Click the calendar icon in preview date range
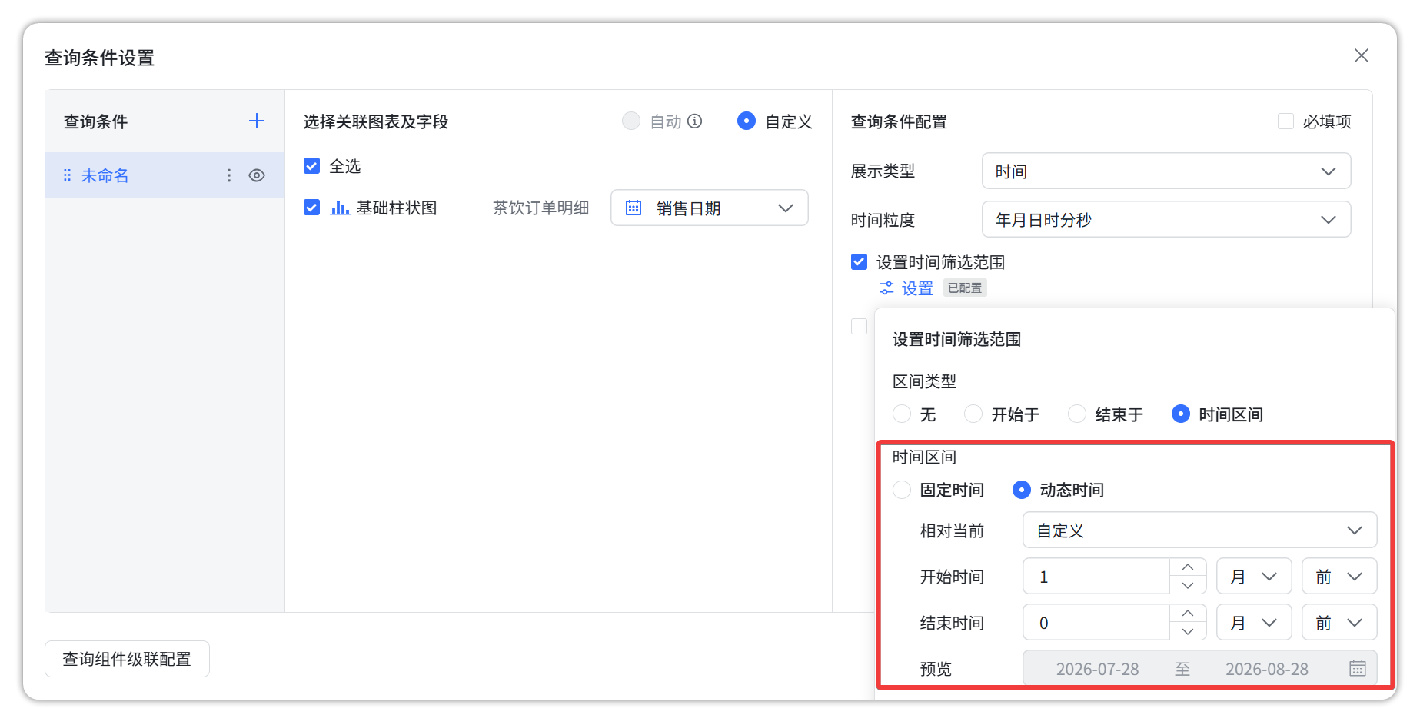 click(1358, 668)
